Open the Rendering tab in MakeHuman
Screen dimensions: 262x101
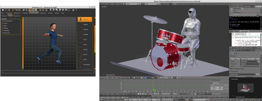pyautogui.click(x=43, y=13)
